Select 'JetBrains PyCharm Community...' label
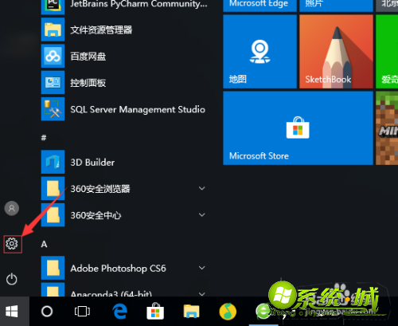Image resolution: width=398 pixels, height=326 pixels. [139, 4]
